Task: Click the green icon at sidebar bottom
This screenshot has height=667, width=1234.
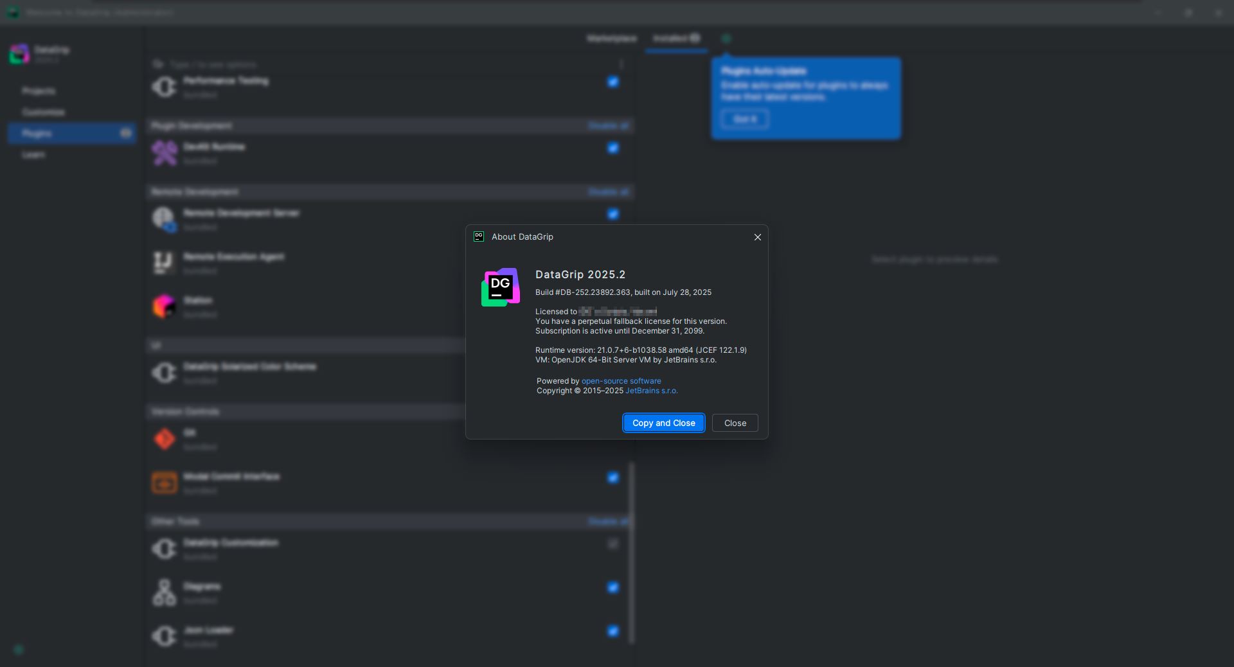Action: coord(18,650)
